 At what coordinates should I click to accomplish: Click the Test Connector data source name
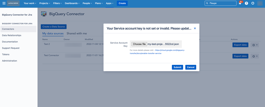tap(51, 55)
